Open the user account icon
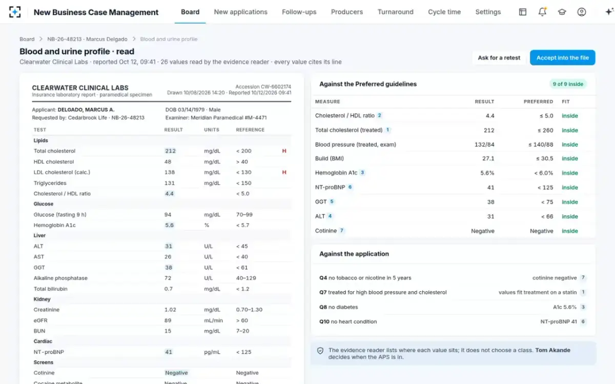 click(581, 12)
